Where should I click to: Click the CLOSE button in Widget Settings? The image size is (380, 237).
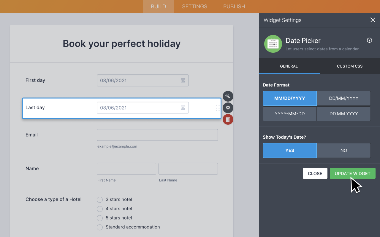click(x=315, y=173)
